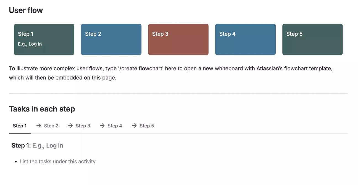Click the arrow icon before Step 4 tab

pyautogui.click(x=102, y=126)
